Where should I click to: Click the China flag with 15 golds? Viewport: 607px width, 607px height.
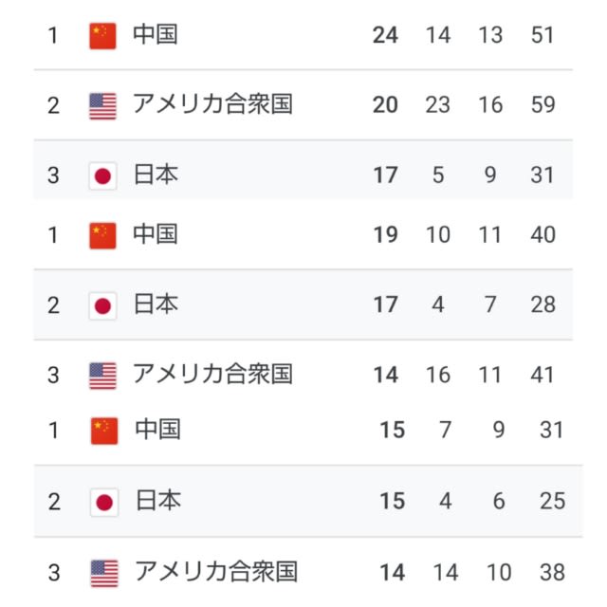click(104, 431)
